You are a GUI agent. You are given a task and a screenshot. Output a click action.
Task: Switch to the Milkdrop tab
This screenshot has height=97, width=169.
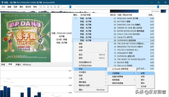coord(27,65)
